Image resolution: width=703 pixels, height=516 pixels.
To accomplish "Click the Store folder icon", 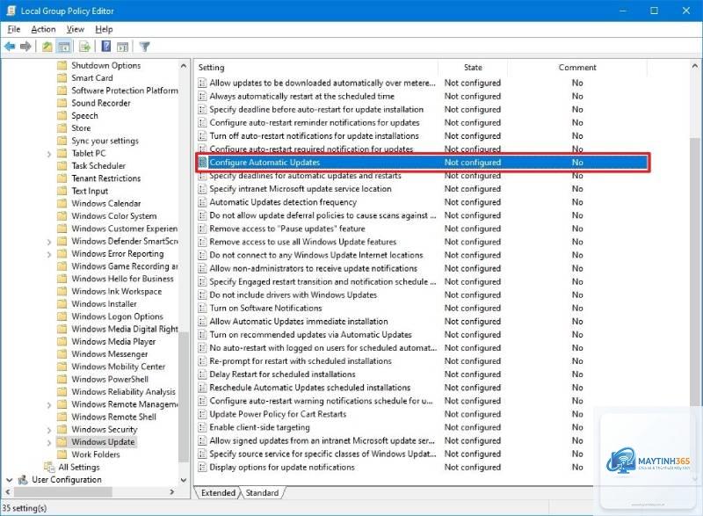I will (x=62, y=128).
